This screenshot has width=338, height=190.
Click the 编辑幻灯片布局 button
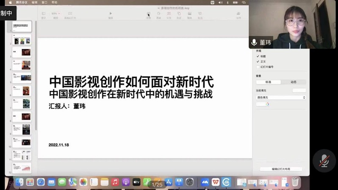coord(281,169)
